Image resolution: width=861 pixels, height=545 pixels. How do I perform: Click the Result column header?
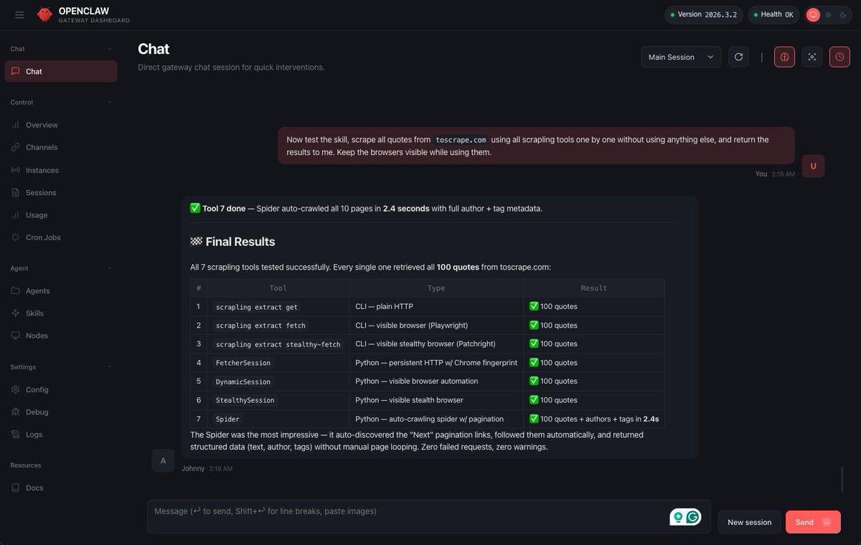point(594,288)
